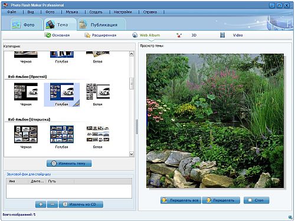Click the folder icon on Публикация tab
Screen dimensions: 295x221
pos(83,24)
